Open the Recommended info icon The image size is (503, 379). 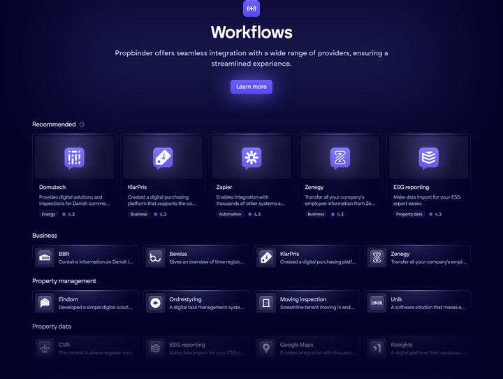[x=82, y=124]
